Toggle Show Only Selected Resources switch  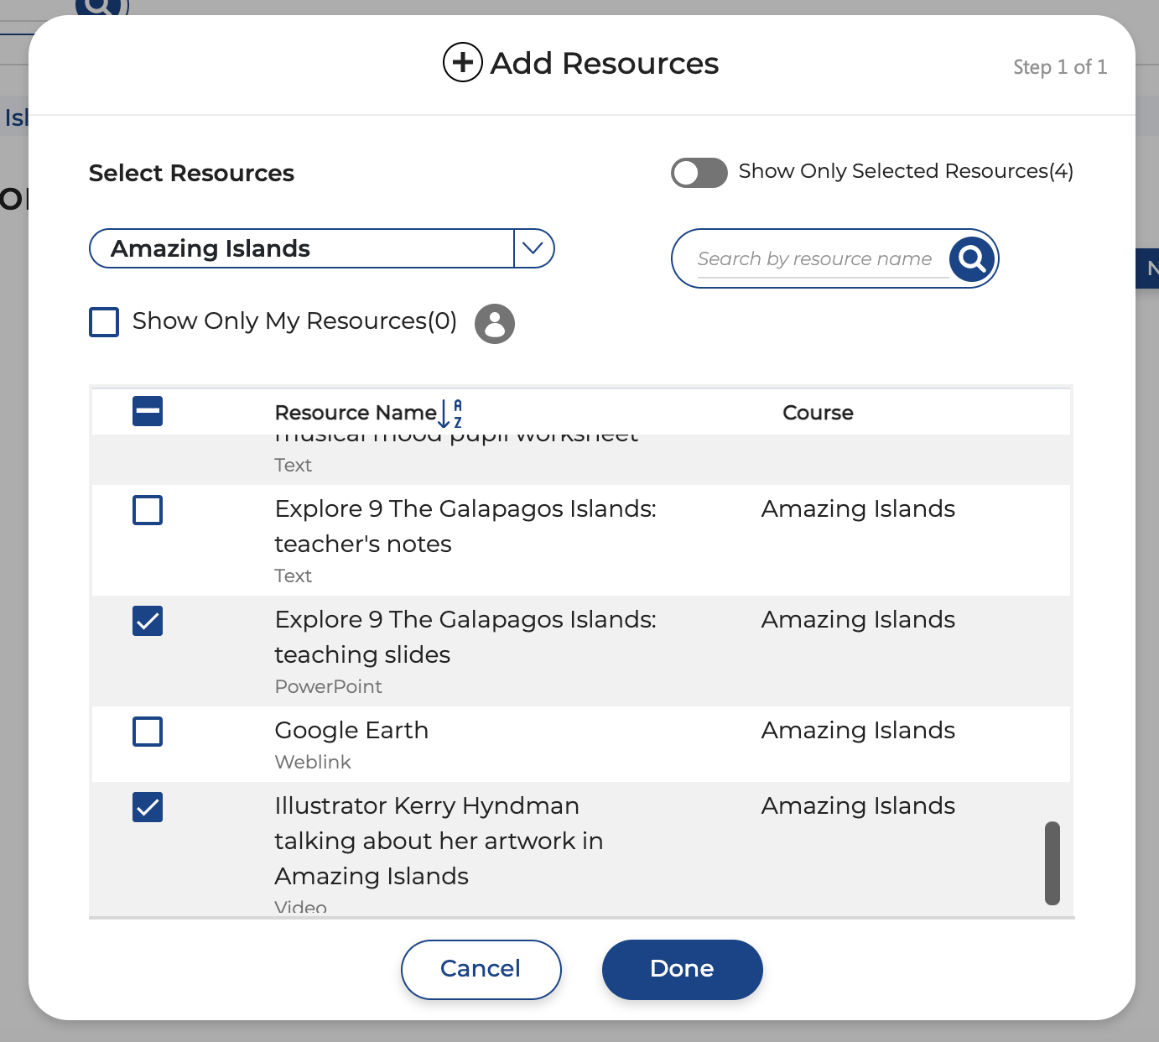point(699,173)
